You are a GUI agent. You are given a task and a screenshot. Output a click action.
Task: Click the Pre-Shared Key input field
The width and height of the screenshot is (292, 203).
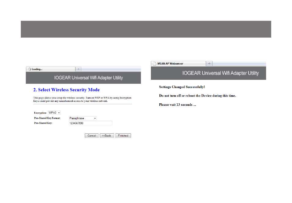(x=91, y=123)
